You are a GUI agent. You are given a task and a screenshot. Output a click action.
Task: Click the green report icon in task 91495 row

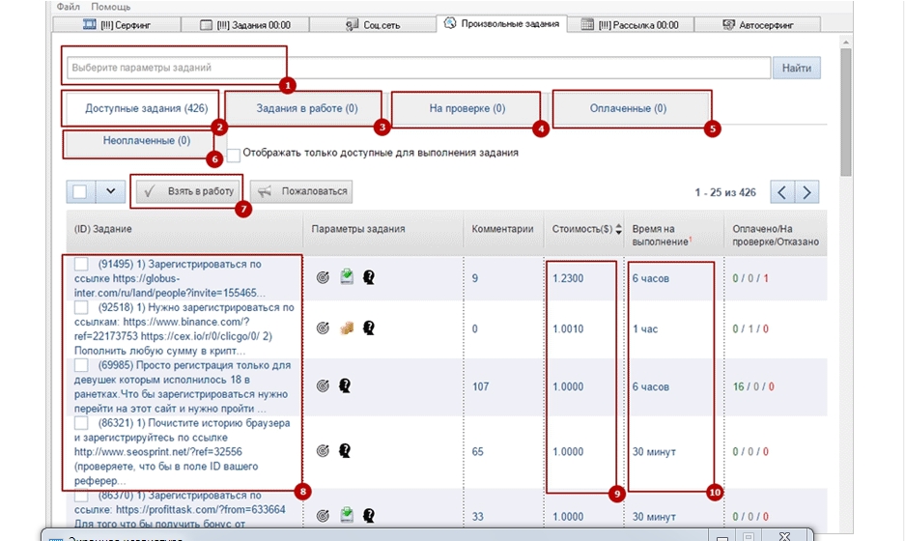click(x=347, y=276)
